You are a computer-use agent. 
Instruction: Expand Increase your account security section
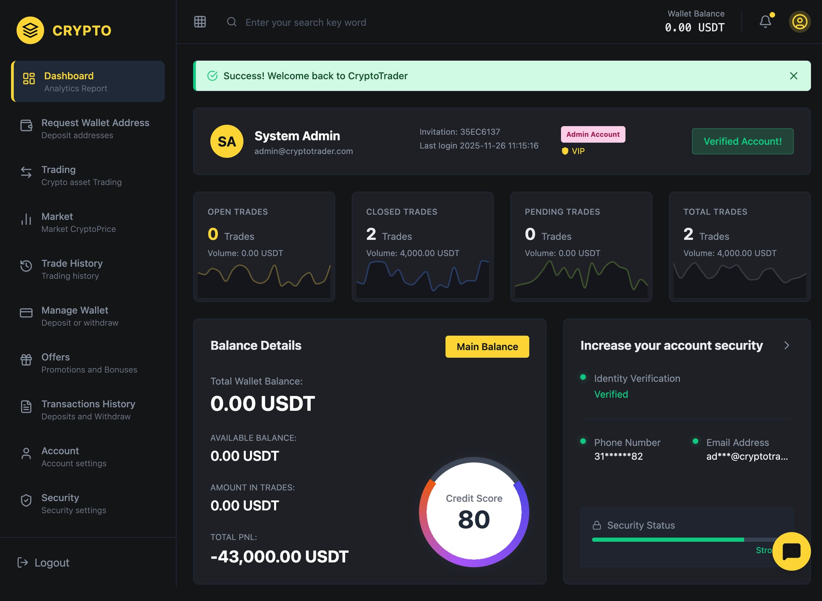[787, 345]
